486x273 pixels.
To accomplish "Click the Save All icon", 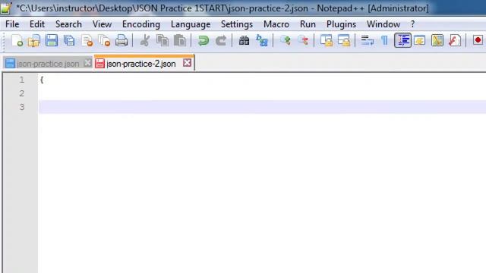I will pyautogui.click(x=69, y=40).
